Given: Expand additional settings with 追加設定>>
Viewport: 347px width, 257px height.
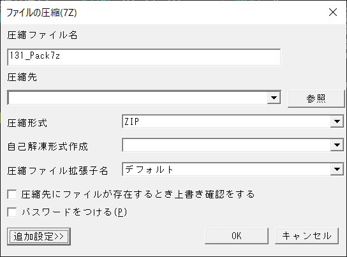Looking at the screenshot, I should [x=39, y=237].
